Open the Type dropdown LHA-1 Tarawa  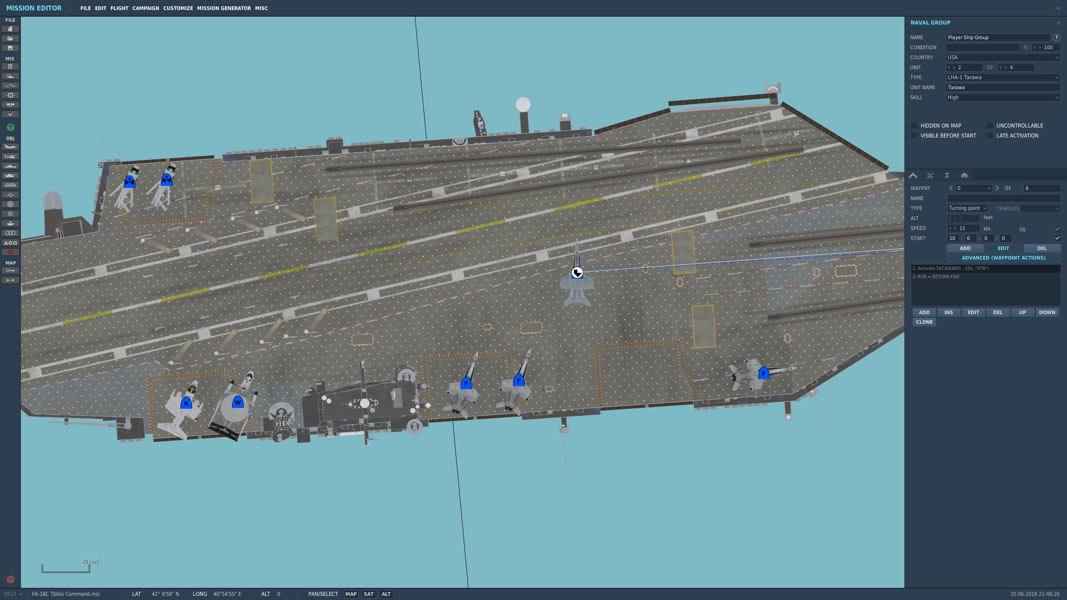click(x=1003, y=77)
